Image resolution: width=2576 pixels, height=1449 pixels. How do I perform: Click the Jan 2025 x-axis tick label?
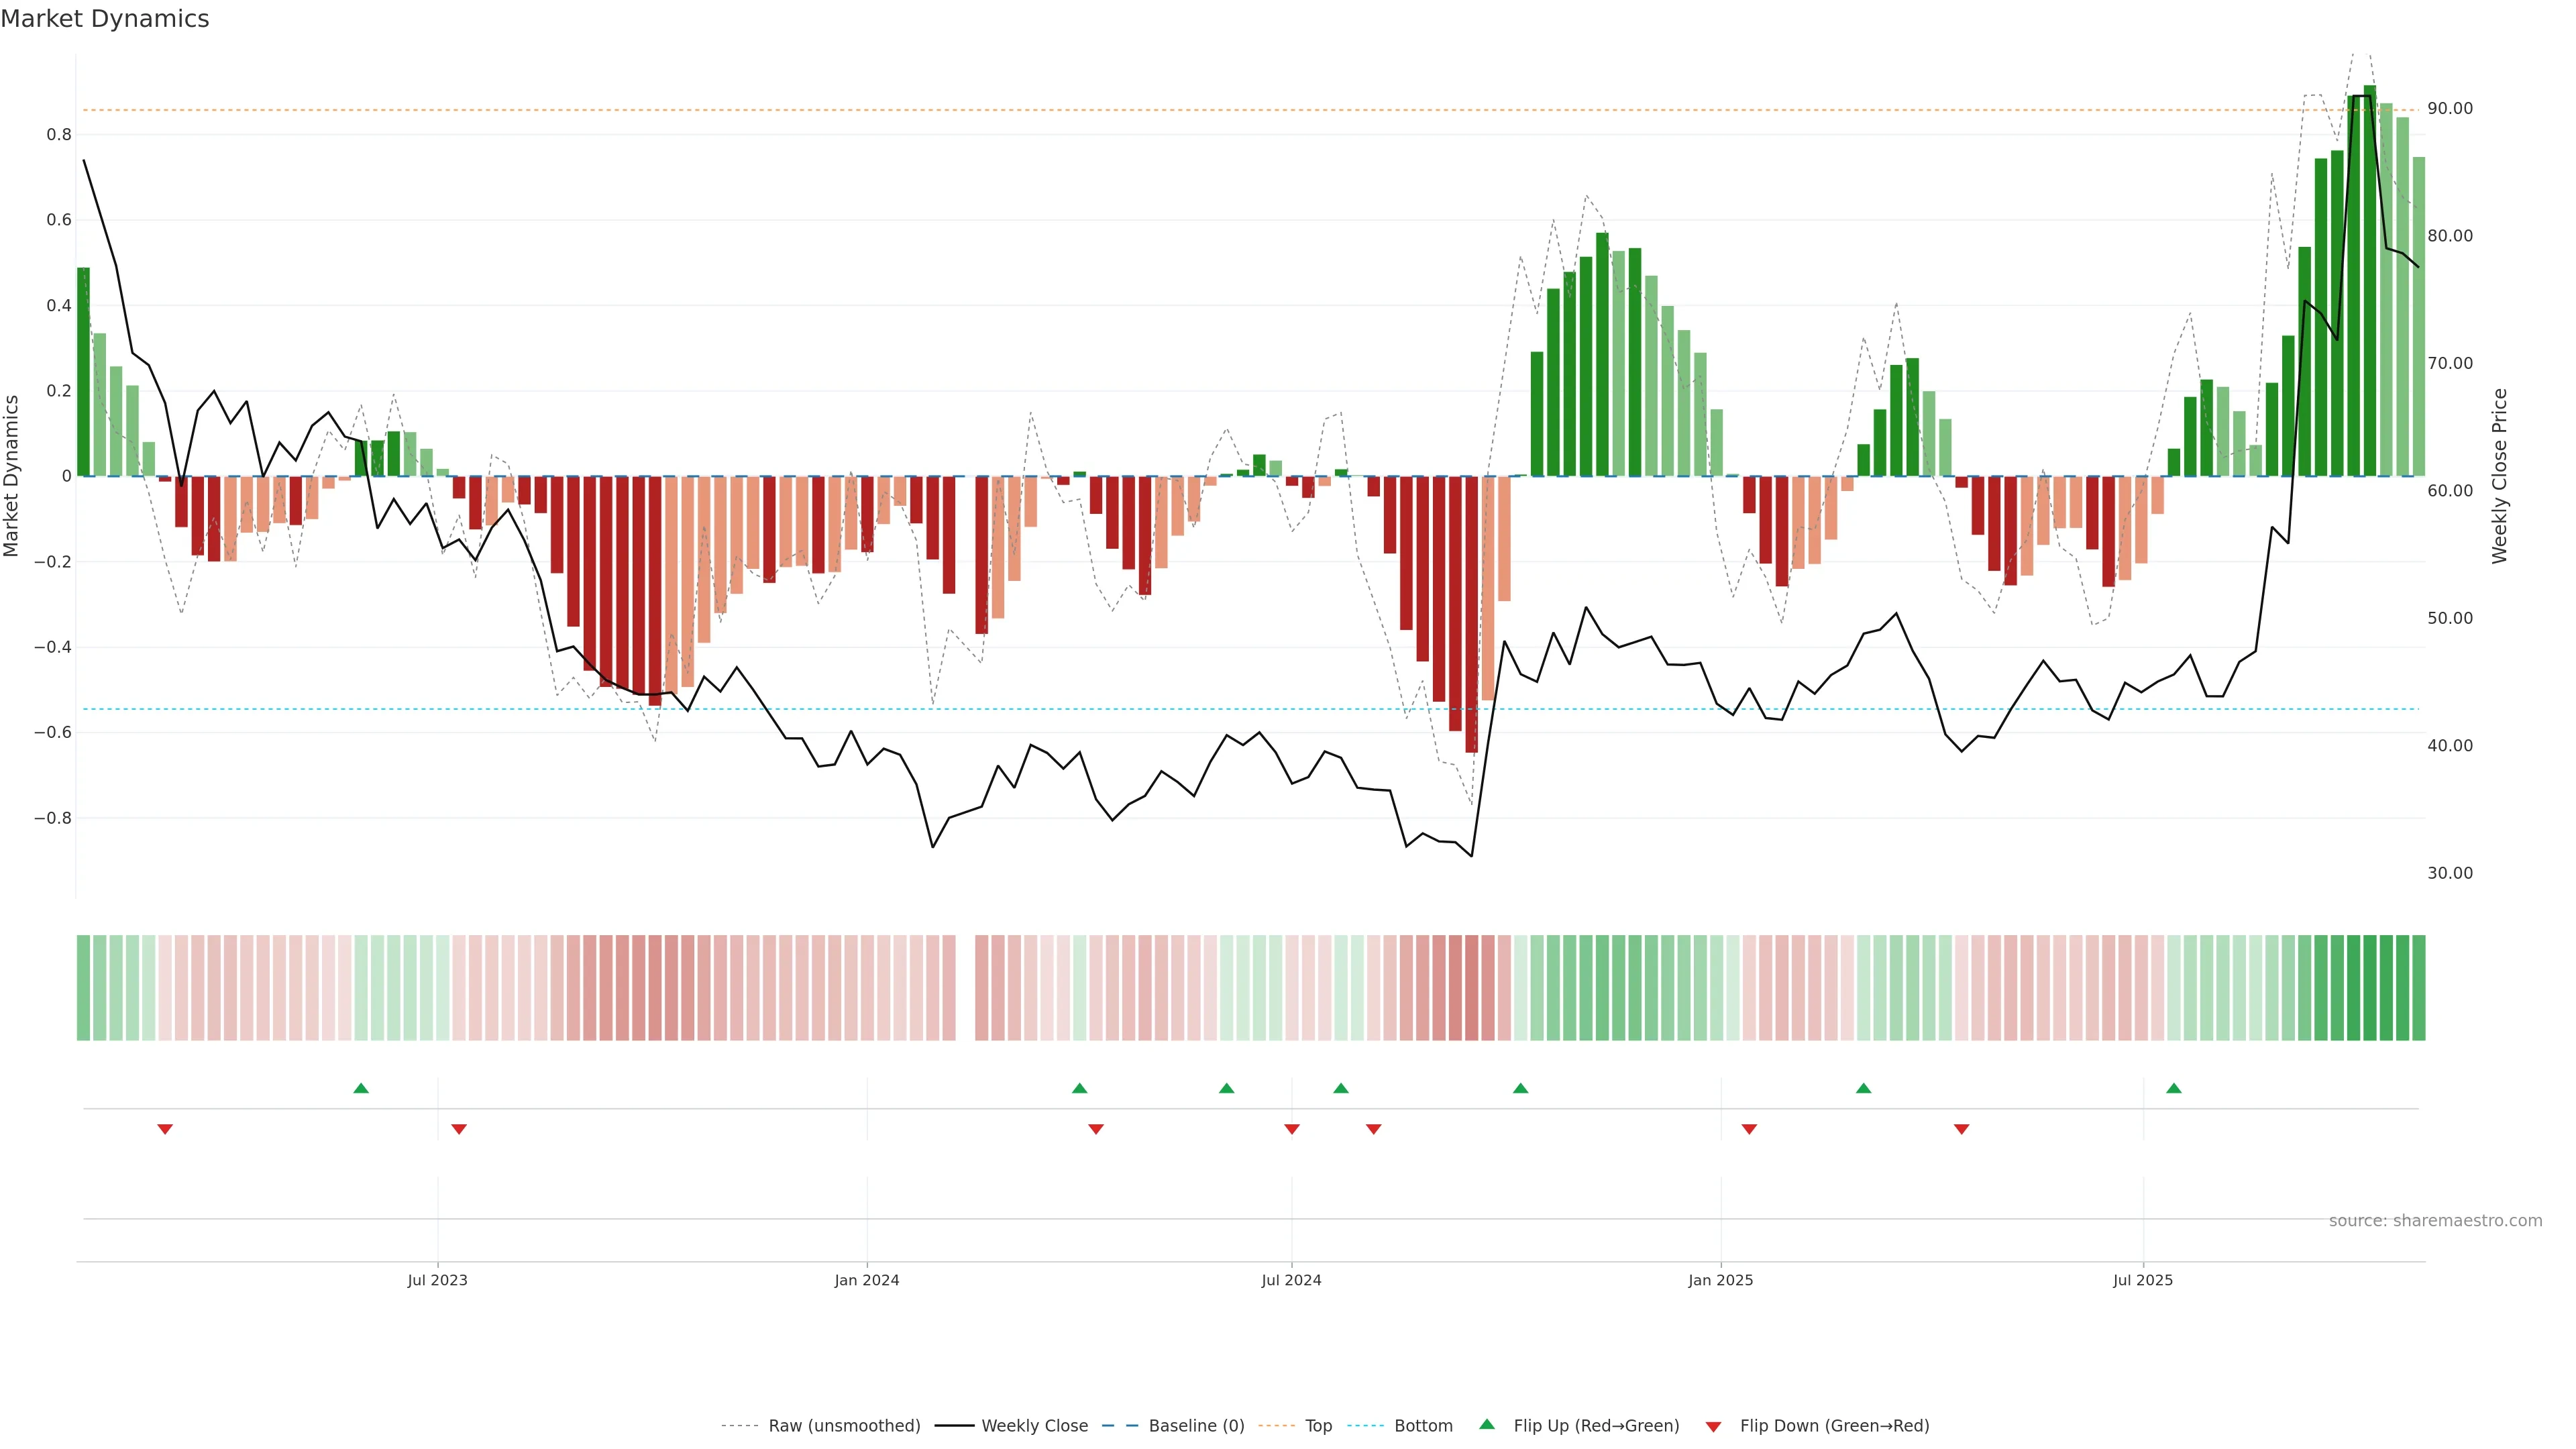(1720, 1280)
